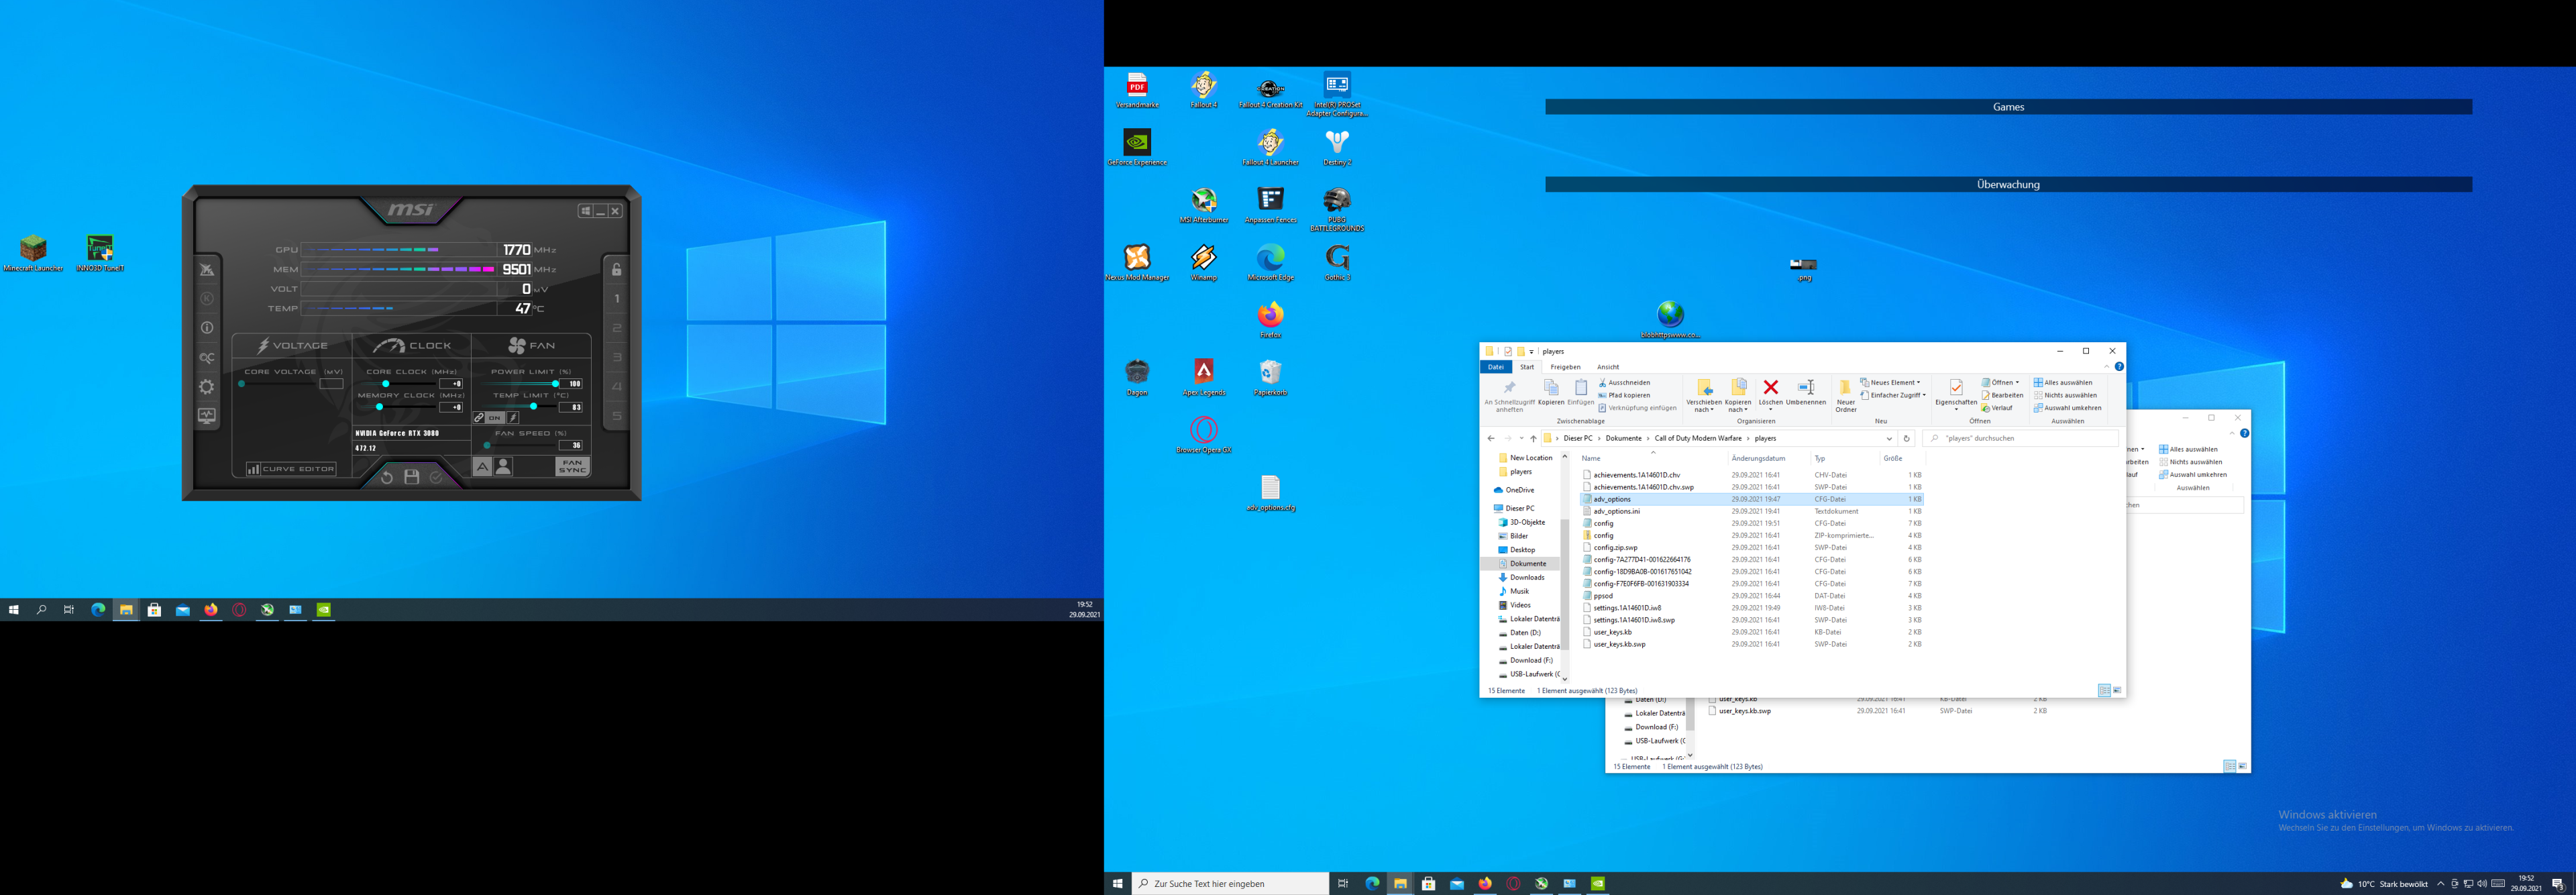Screen dimensions: 2576x895
Task: Click the Umbenennen rename icon
Action: 1806,388
